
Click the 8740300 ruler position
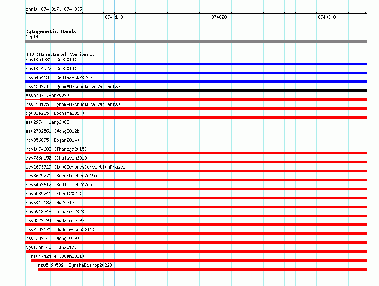point(327,17)
